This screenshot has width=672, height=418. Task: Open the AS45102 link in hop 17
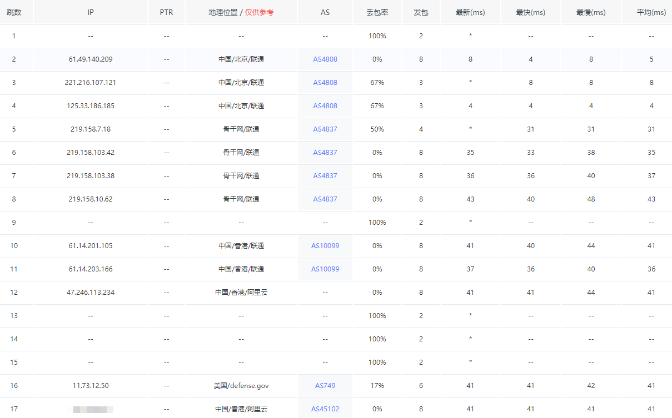point(325,409)
